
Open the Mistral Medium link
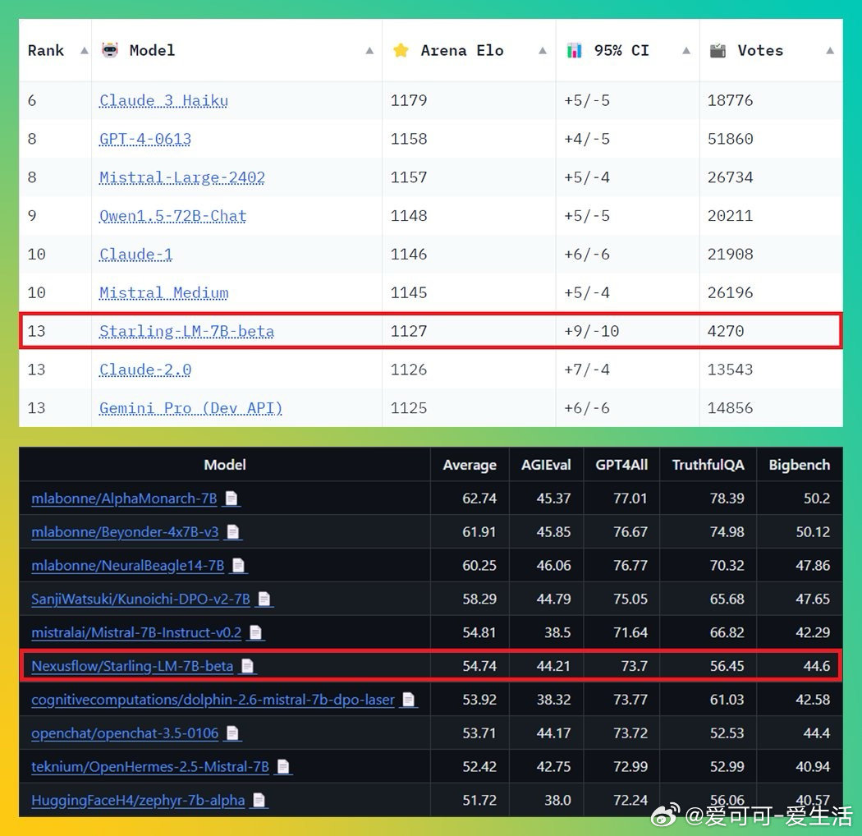click(x=163, y=292)
